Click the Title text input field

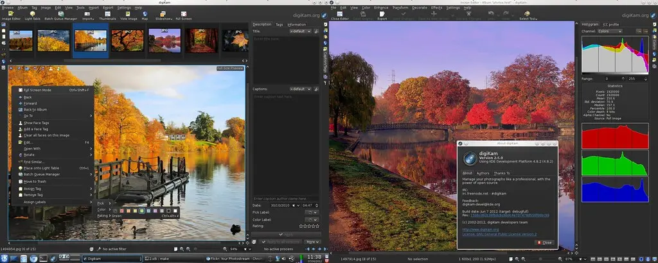click(285, 60)
